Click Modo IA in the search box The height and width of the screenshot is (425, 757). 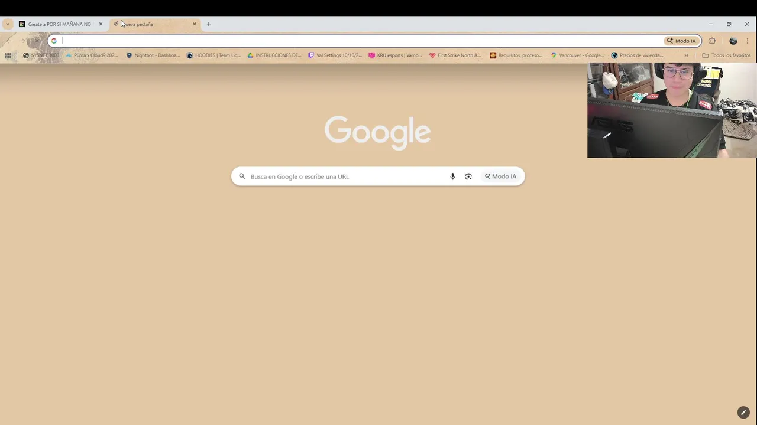(500, 176)
